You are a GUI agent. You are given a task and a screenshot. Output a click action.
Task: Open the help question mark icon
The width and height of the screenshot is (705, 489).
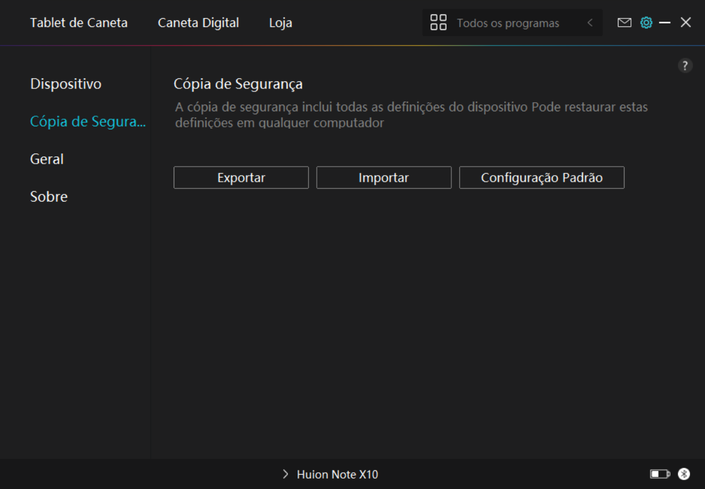(685, 66)
